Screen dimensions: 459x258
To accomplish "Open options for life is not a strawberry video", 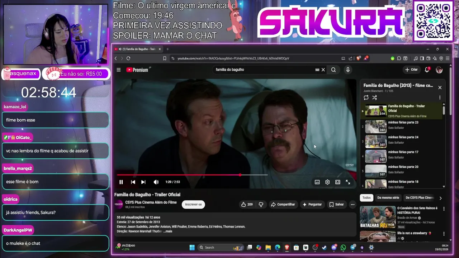I will point(444,234).
